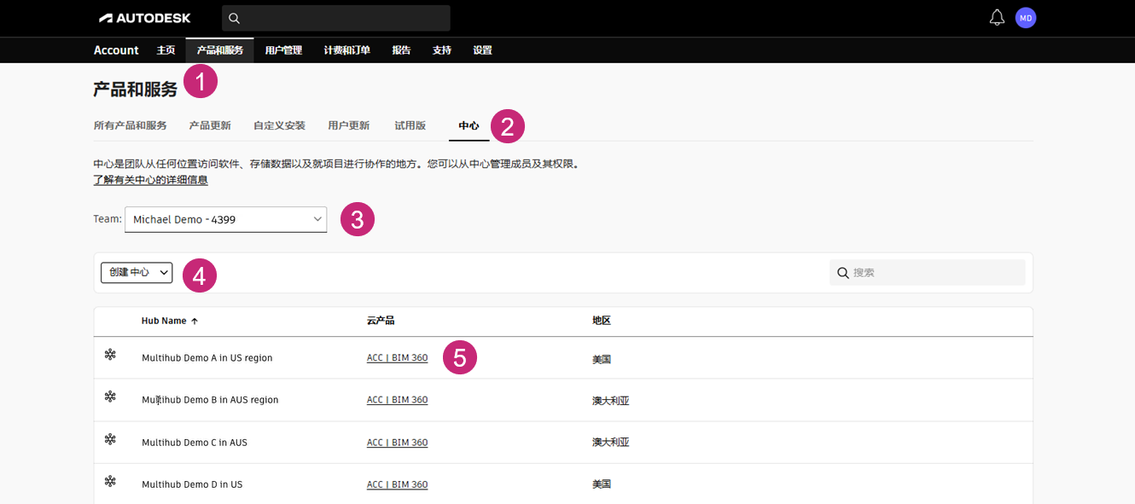This screenshot has height=504, width=1135.
Task: Open the notifications bell
Action: [997, 17]
